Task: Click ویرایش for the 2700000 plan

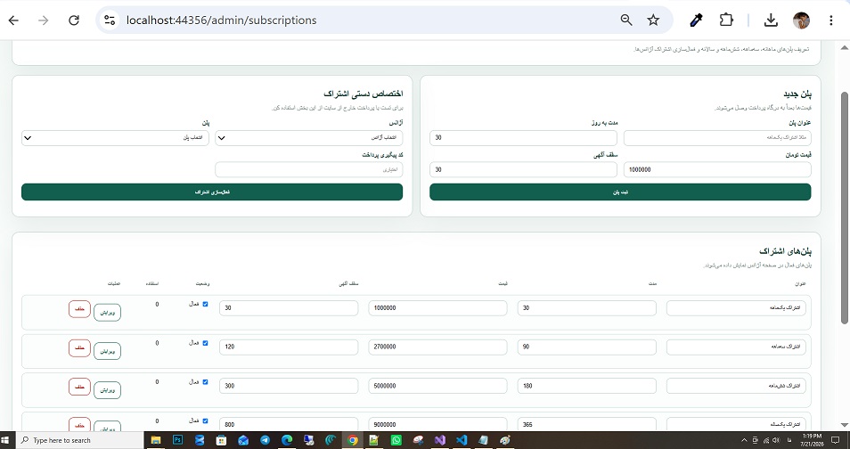Action: point(107,351)
